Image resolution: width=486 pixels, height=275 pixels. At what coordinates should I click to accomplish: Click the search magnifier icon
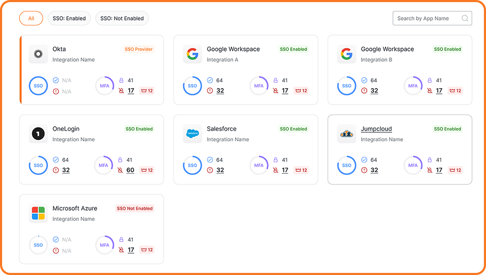coord(465,18)
